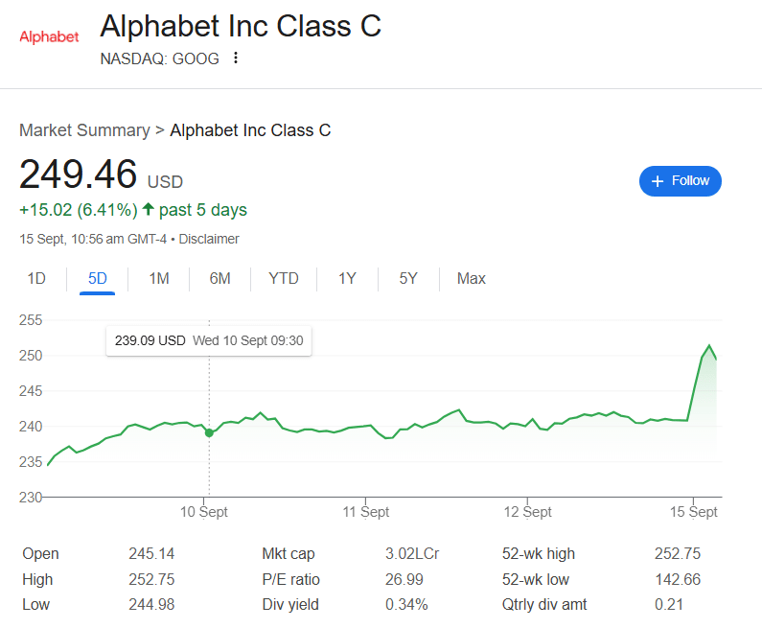
Task: Click the plus icon on Follow button
Action: [657, 181]
